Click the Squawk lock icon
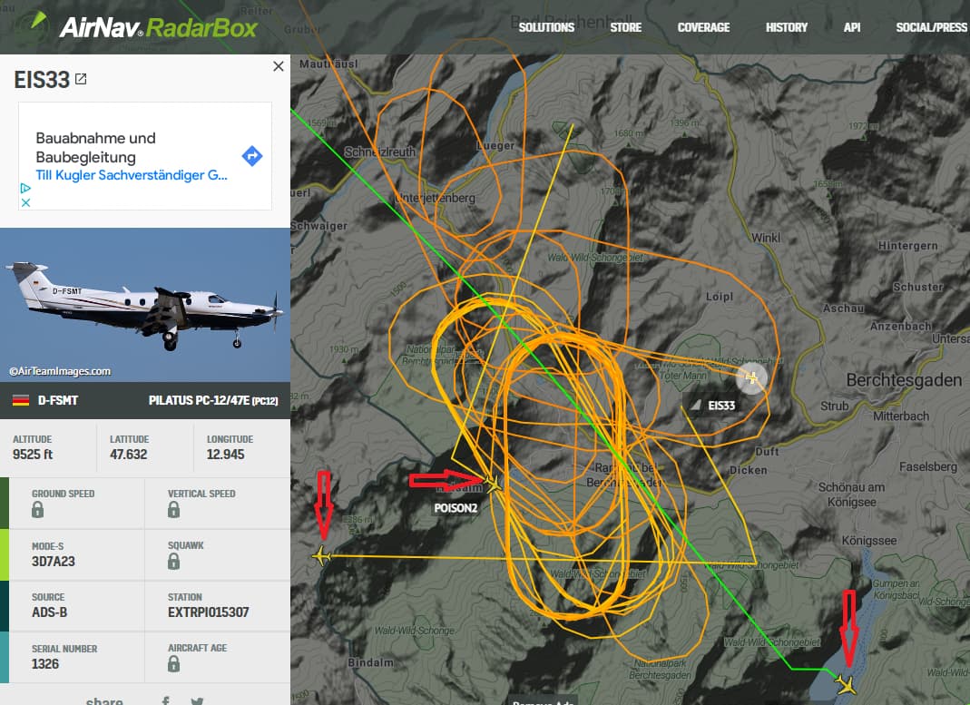This screenshot has width=970, height=705. pyautogui.click(x=174, y=561)
